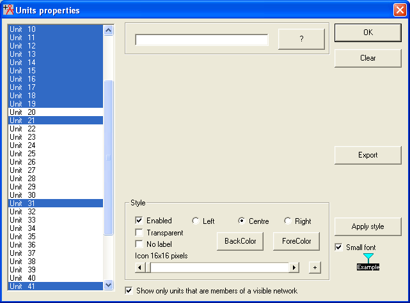Select Unit 41 in the list
Viewport: 410px width, 303px height.
(x=56, y=286)
